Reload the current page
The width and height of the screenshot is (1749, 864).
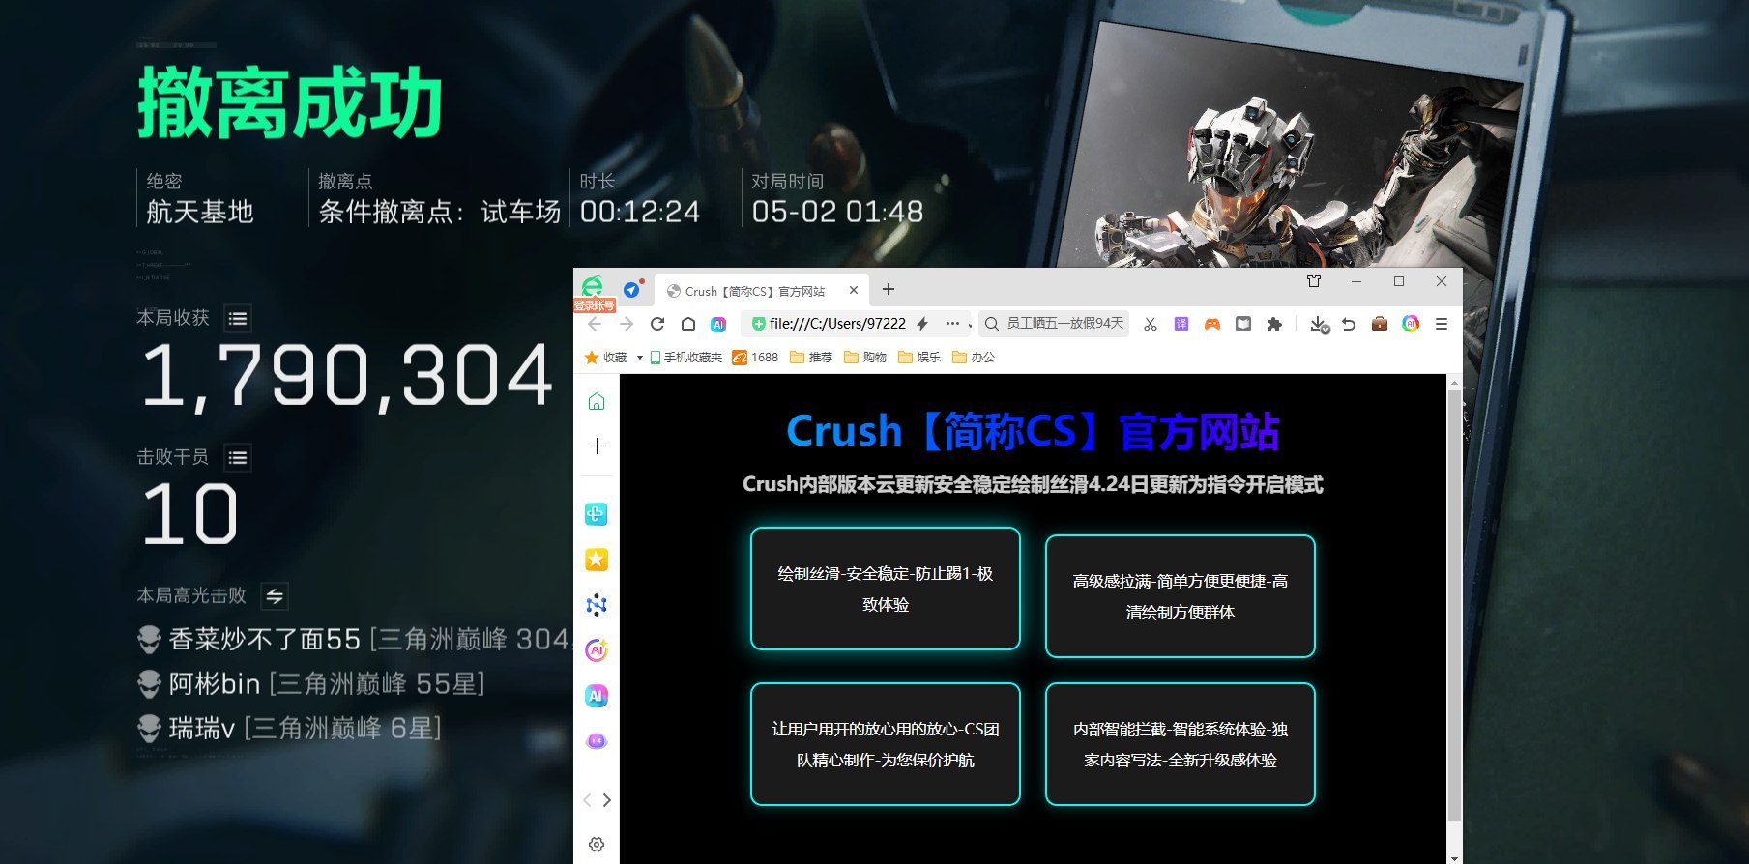click(x=657, y=324)
